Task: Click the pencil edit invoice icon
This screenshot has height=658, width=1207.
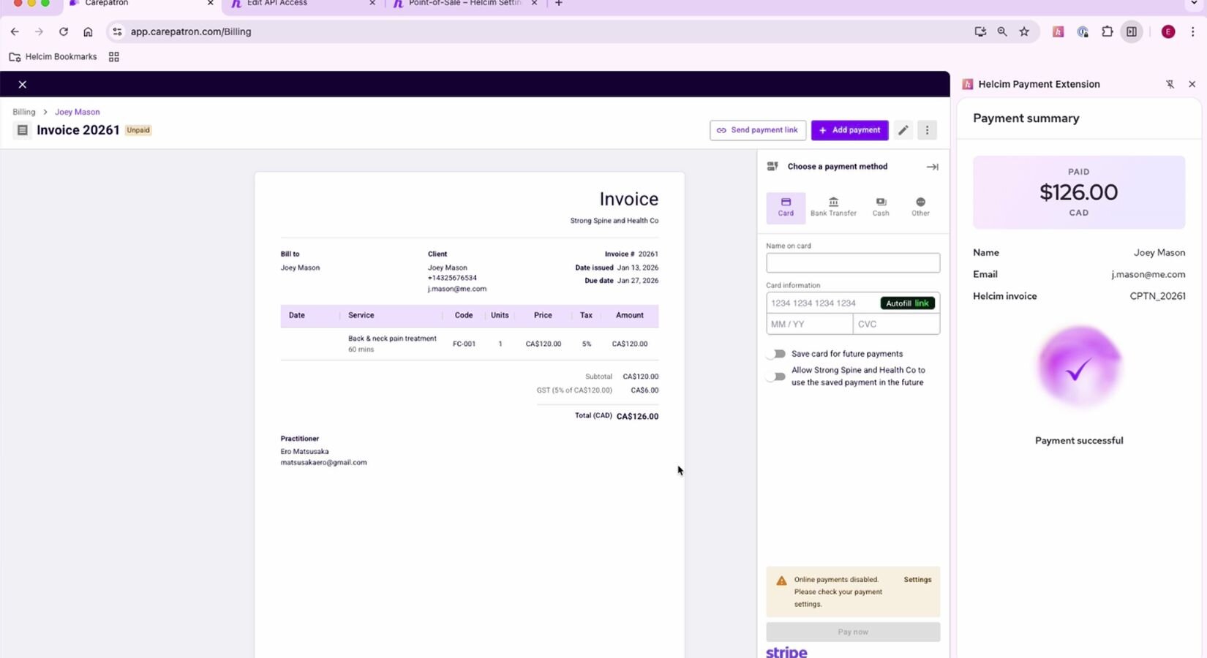Action: point(903,130)
